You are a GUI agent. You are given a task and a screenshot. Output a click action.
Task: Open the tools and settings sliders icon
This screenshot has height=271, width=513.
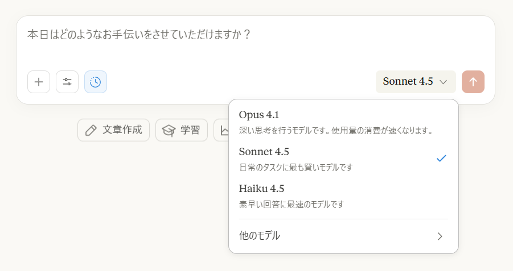click(x=67, y=82)
